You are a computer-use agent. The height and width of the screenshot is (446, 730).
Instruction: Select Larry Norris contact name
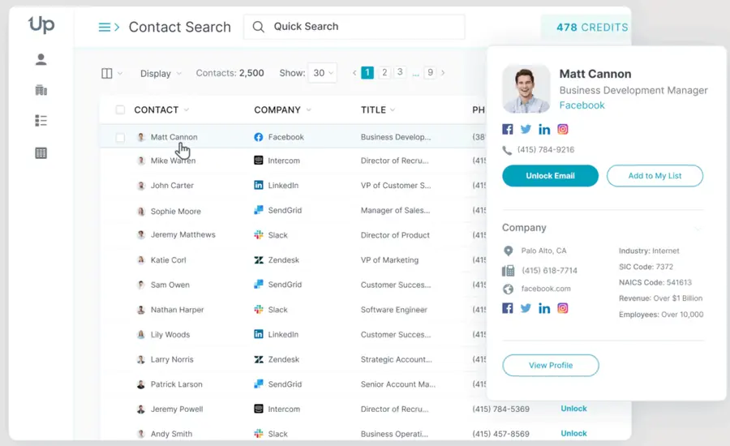(x=172, y=359)
